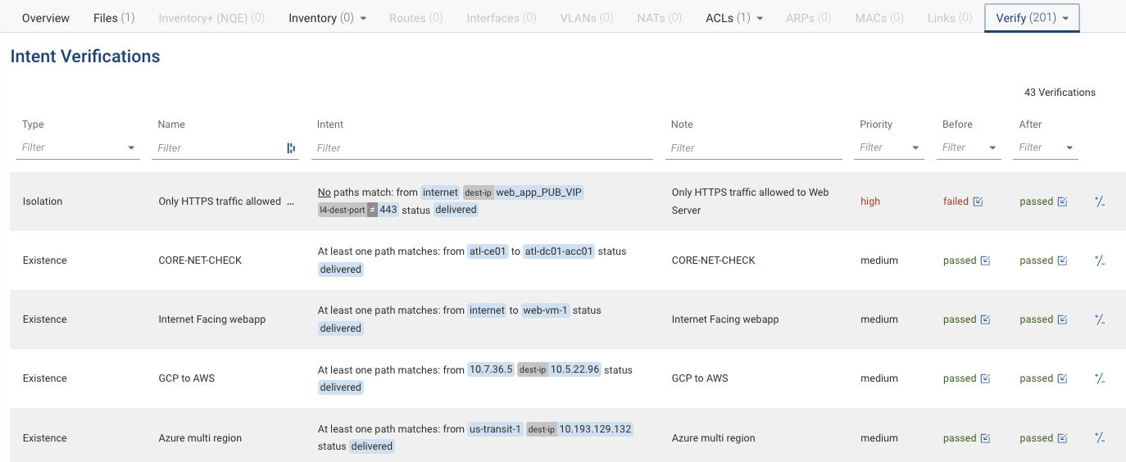Screen dimensions: 1126x462
Task: Open the Type filter dropdown
Action: tap(131, 148)
